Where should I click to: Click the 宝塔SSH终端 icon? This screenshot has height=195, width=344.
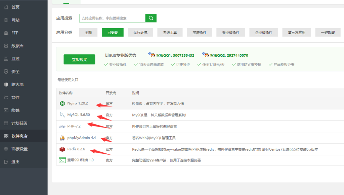(62, 160)
